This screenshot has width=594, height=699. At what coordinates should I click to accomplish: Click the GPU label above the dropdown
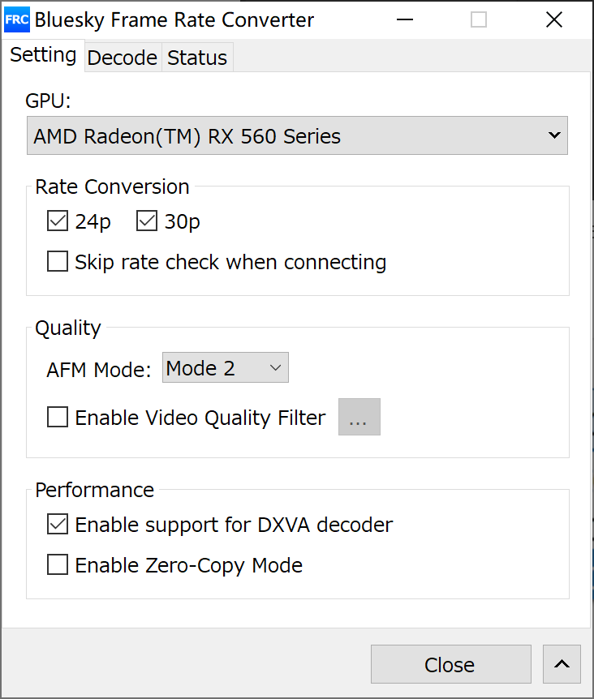pyautogui.click(x=48, y=101)
